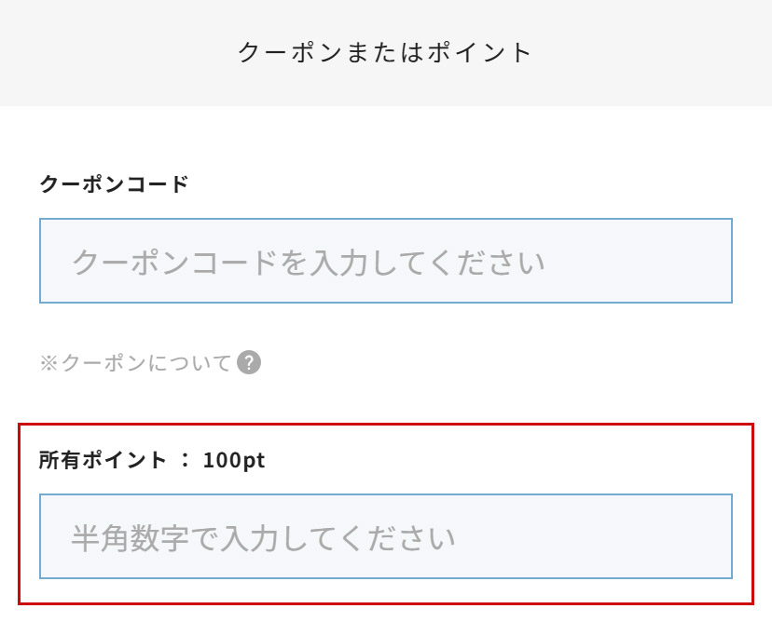Screen dimensions: 772x622
Task: Click placeholder 半角数字で入力してください
Action: (x=263, y=537)
